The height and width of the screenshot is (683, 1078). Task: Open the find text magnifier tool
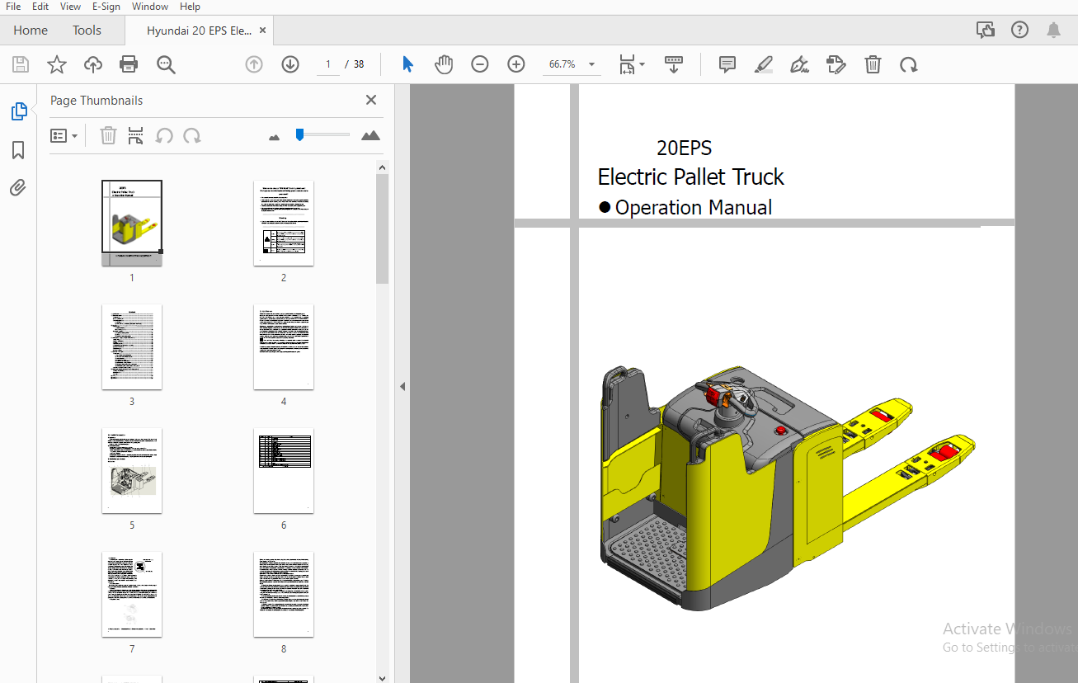pyautogui.click(x=166, y=64)
